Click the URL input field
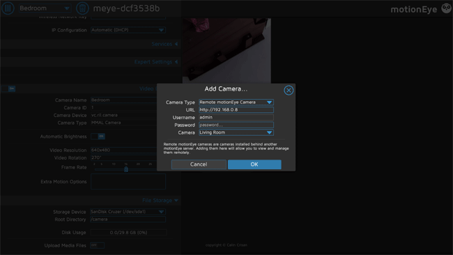The image size is (453, 255). point(236,110)
